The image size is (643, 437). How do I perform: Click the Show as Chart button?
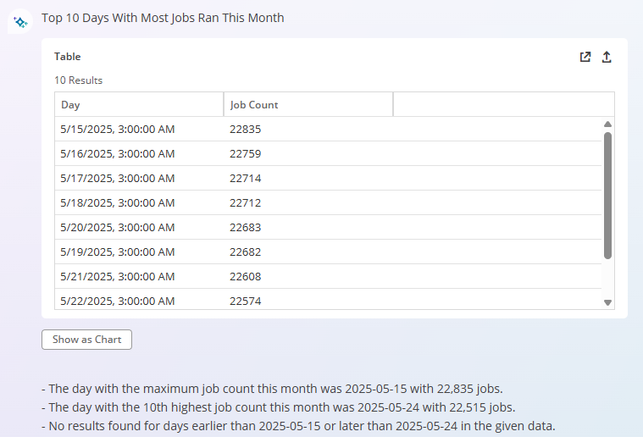coord(86,340)
